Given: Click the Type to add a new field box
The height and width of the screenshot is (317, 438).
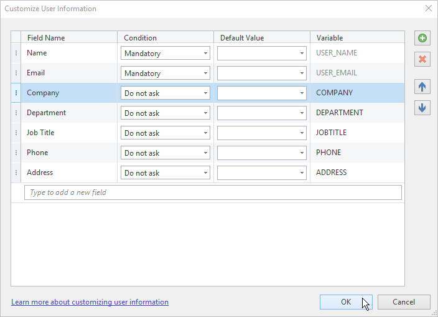Looking at the screenshot, I should [x=213, y=192].
